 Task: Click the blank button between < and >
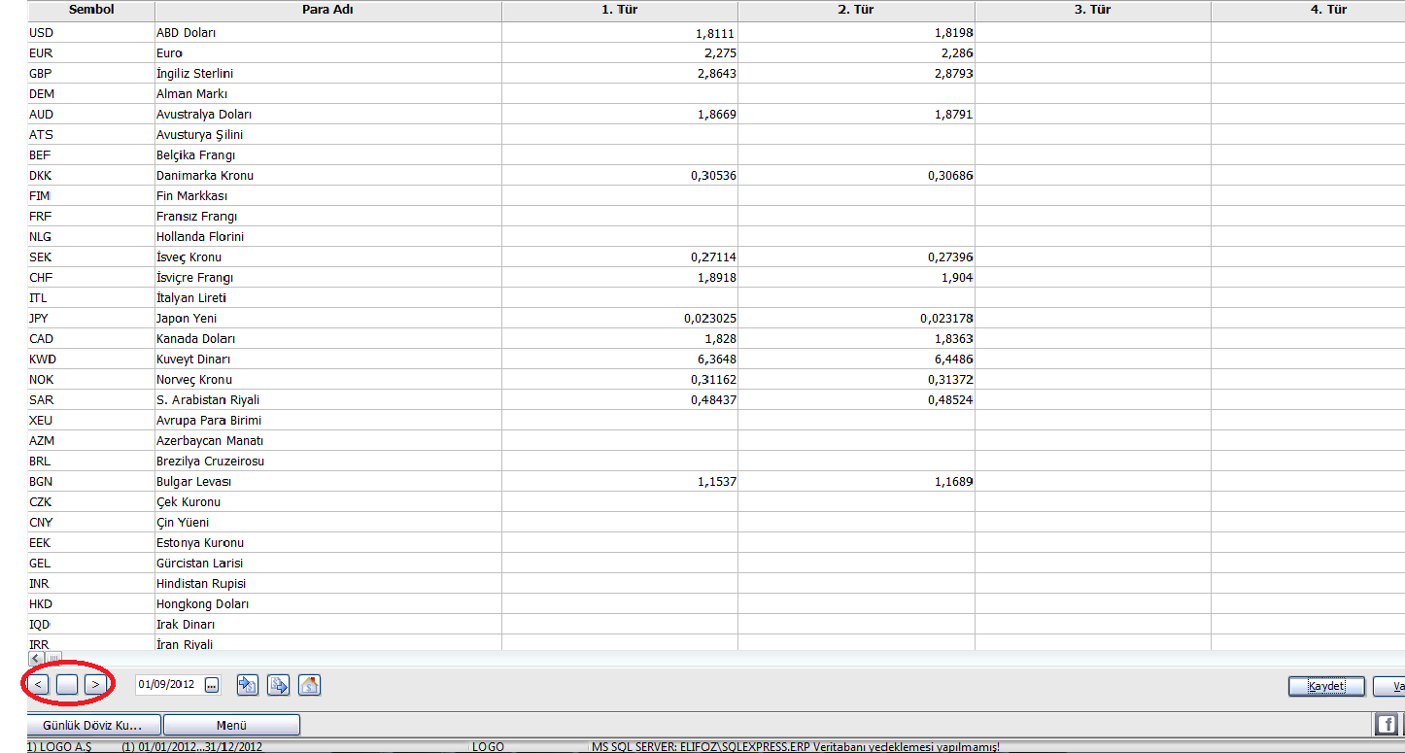coord(67,685)
